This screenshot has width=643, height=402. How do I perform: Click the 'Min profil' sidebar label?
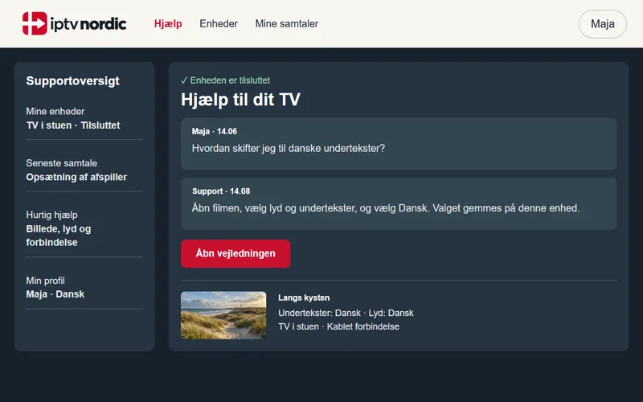[46, 281]
